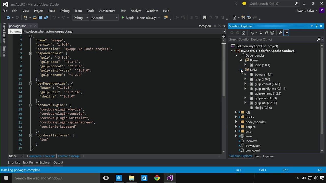Open the Server Explorer side tab
Image resolution: width=326 pixels, height=183 pixels.
pos(4,33)
